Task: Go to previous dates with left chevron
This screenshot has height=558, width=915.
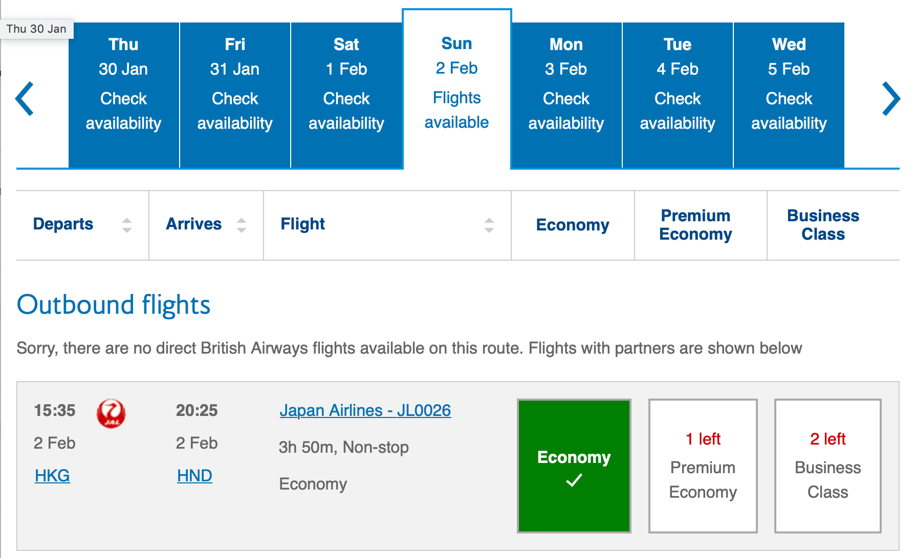Action: click(x=25, y=99)
